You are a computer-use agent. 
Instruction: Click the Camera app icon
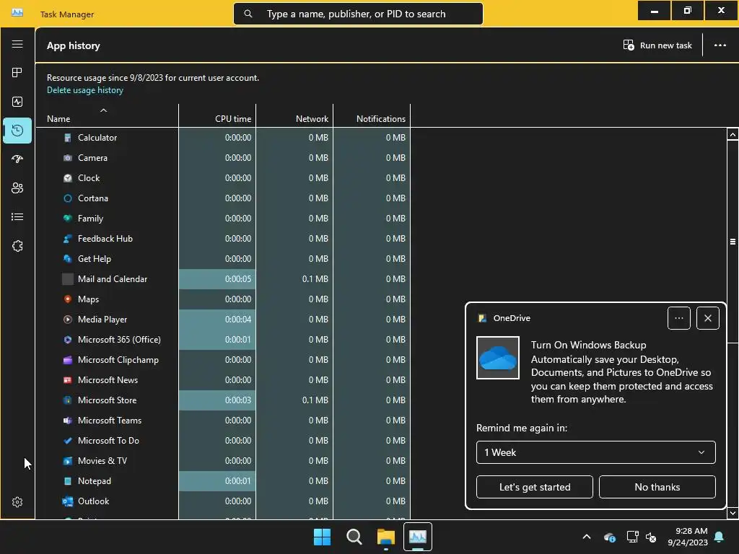[x=68, y=158]
